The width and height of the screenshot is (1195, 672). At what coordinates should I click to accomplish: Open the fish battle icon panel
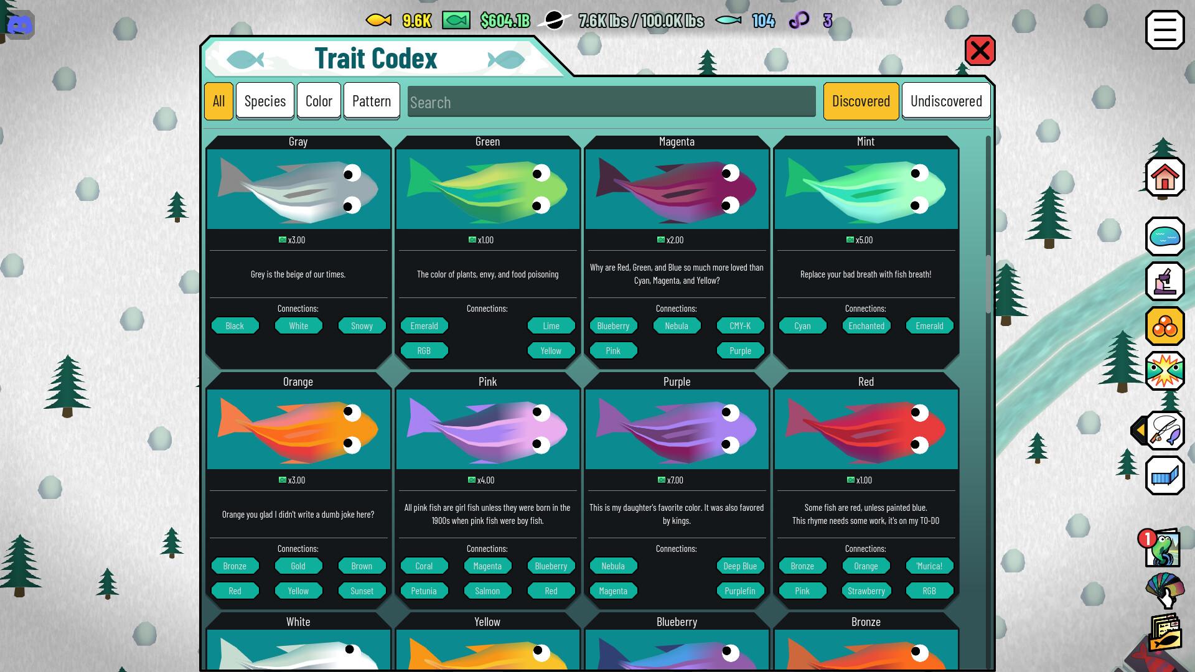tap(1165, 370)
